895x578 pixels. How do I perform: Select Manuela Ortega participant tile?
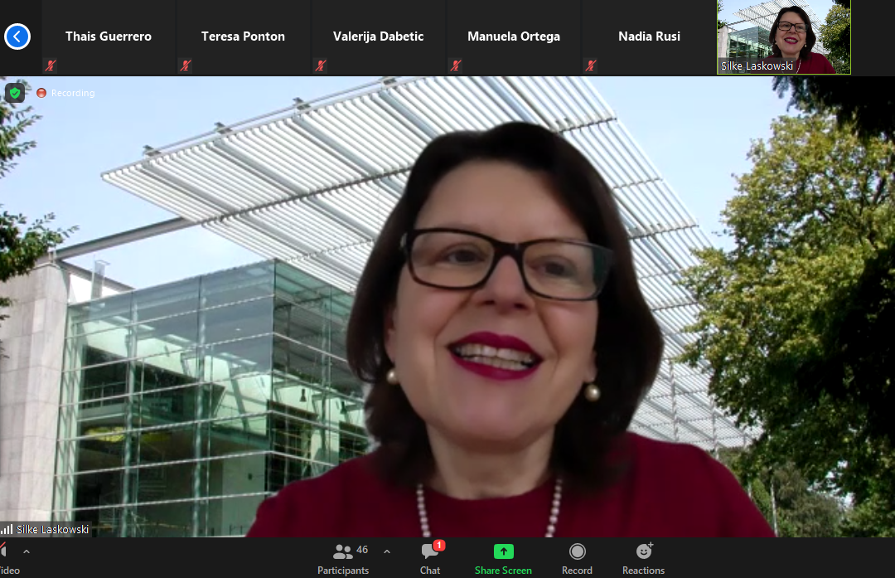coord(513,36)
